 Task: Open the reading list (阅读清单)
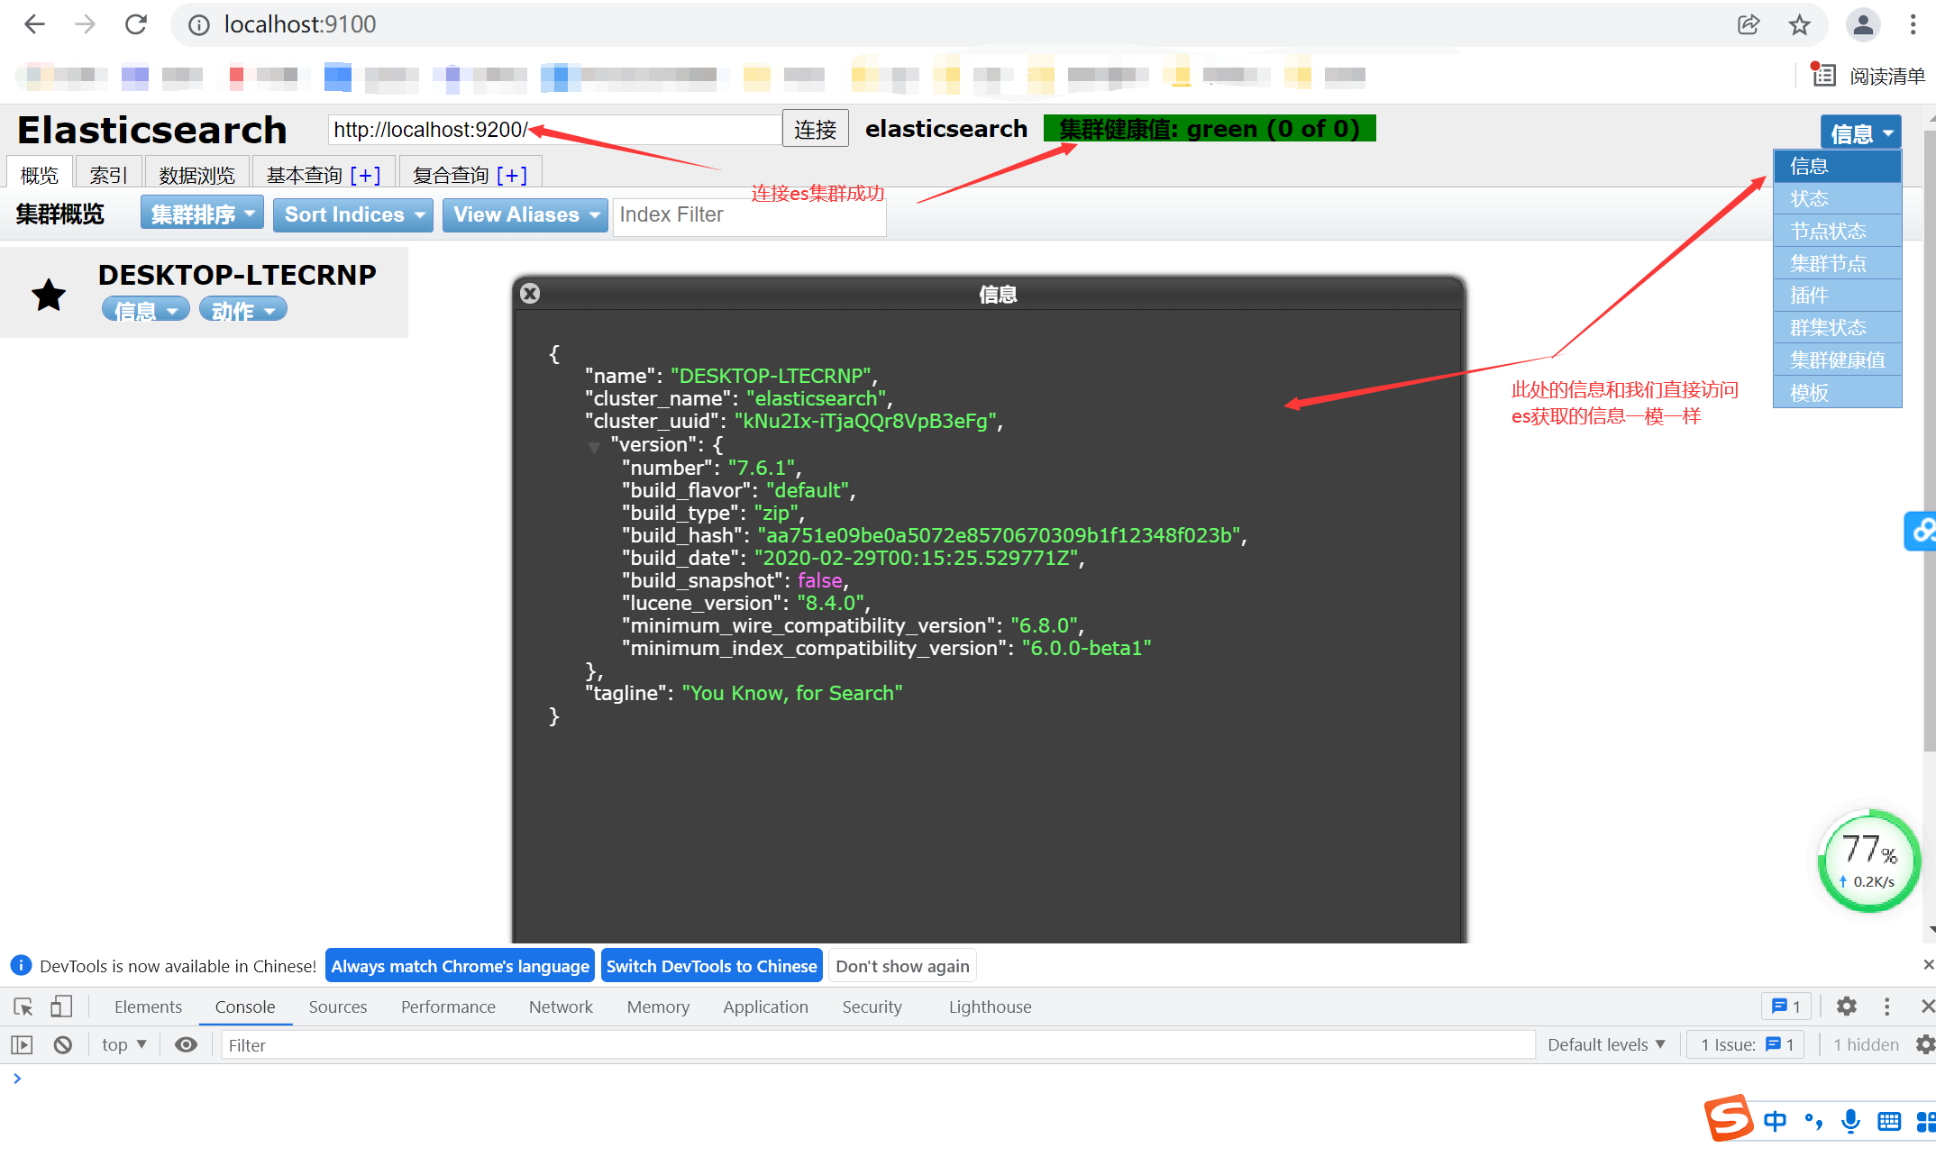(1868, 76)
